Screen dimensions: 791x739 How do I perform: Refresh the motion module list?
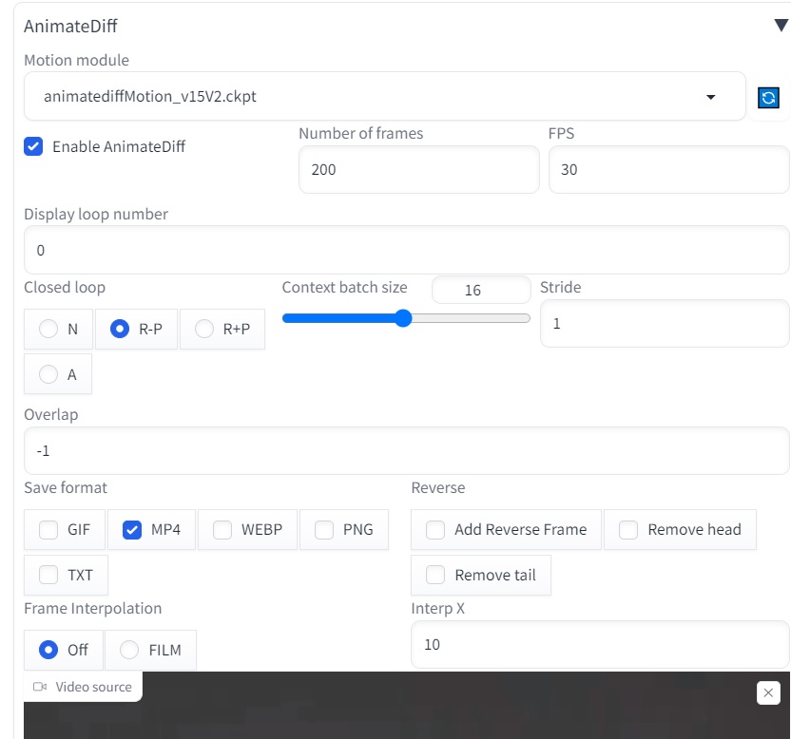point(768,97)
